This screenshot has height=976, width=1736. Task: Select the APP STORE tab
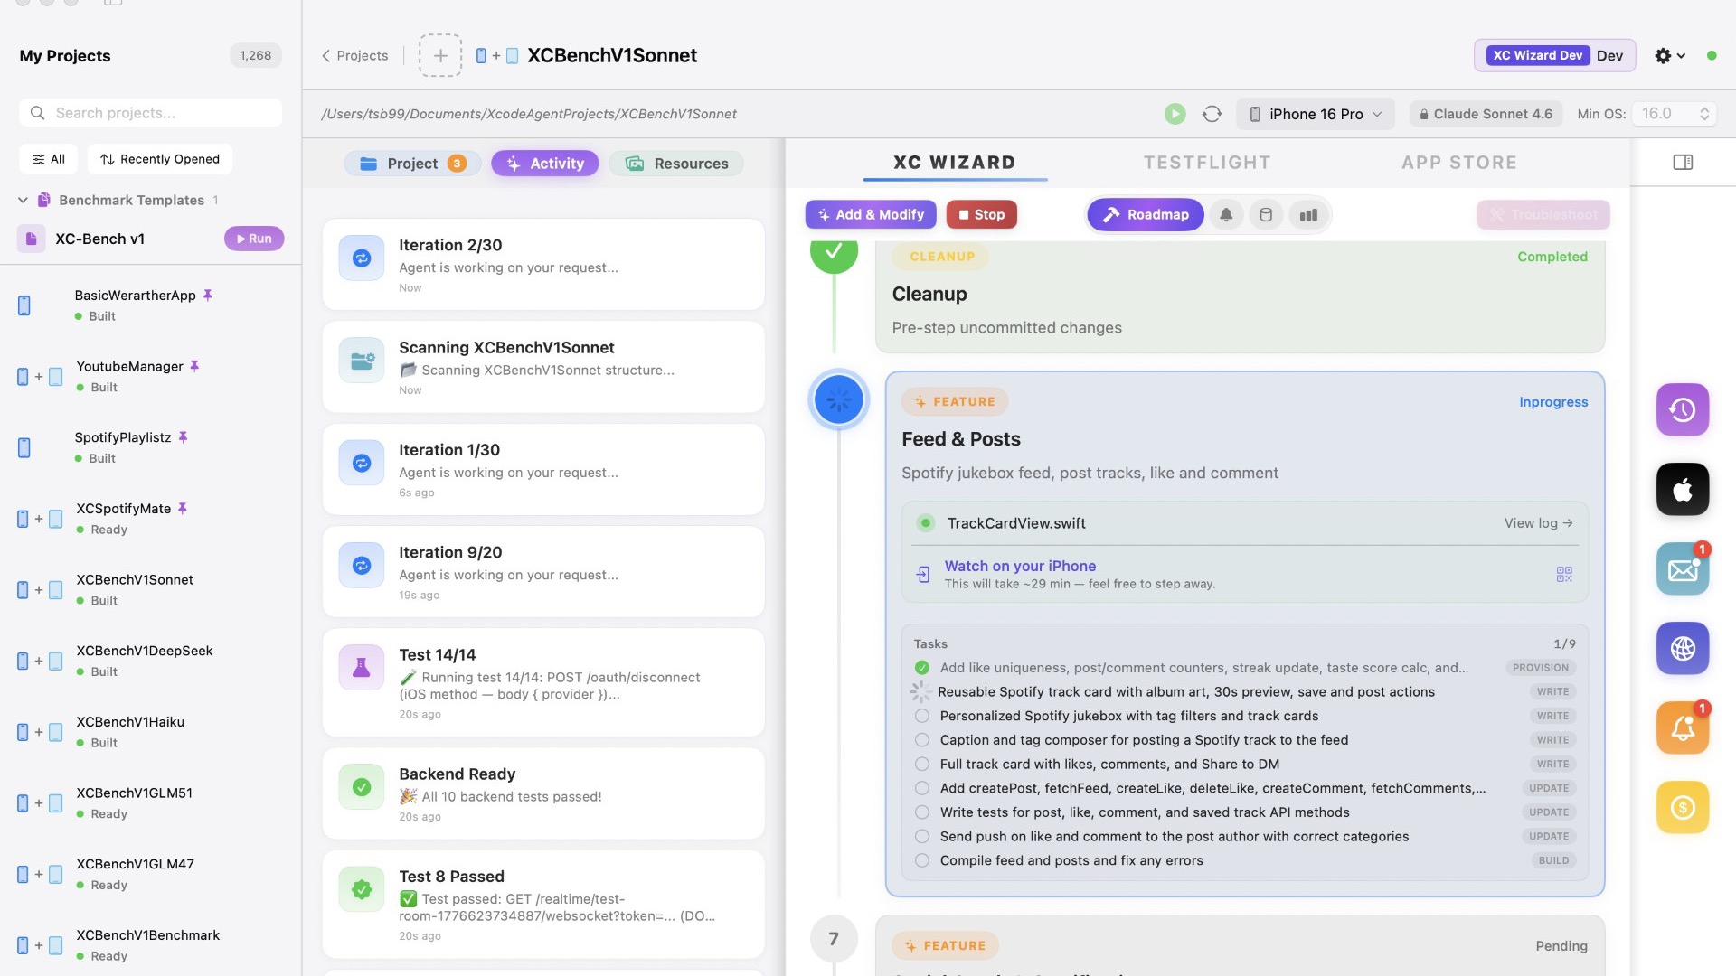click(1459, 163)
